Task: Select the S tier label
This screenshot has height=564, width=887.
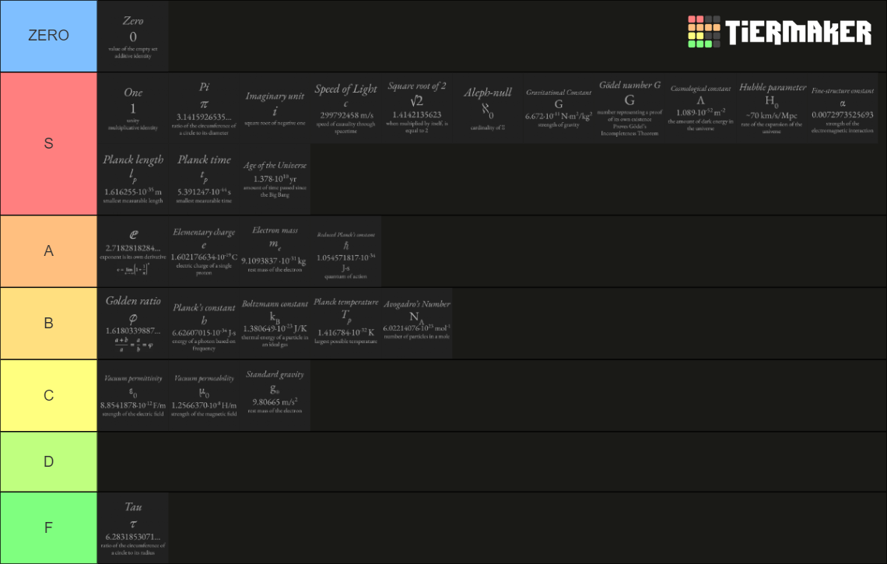Action: (x=49, y=144)
